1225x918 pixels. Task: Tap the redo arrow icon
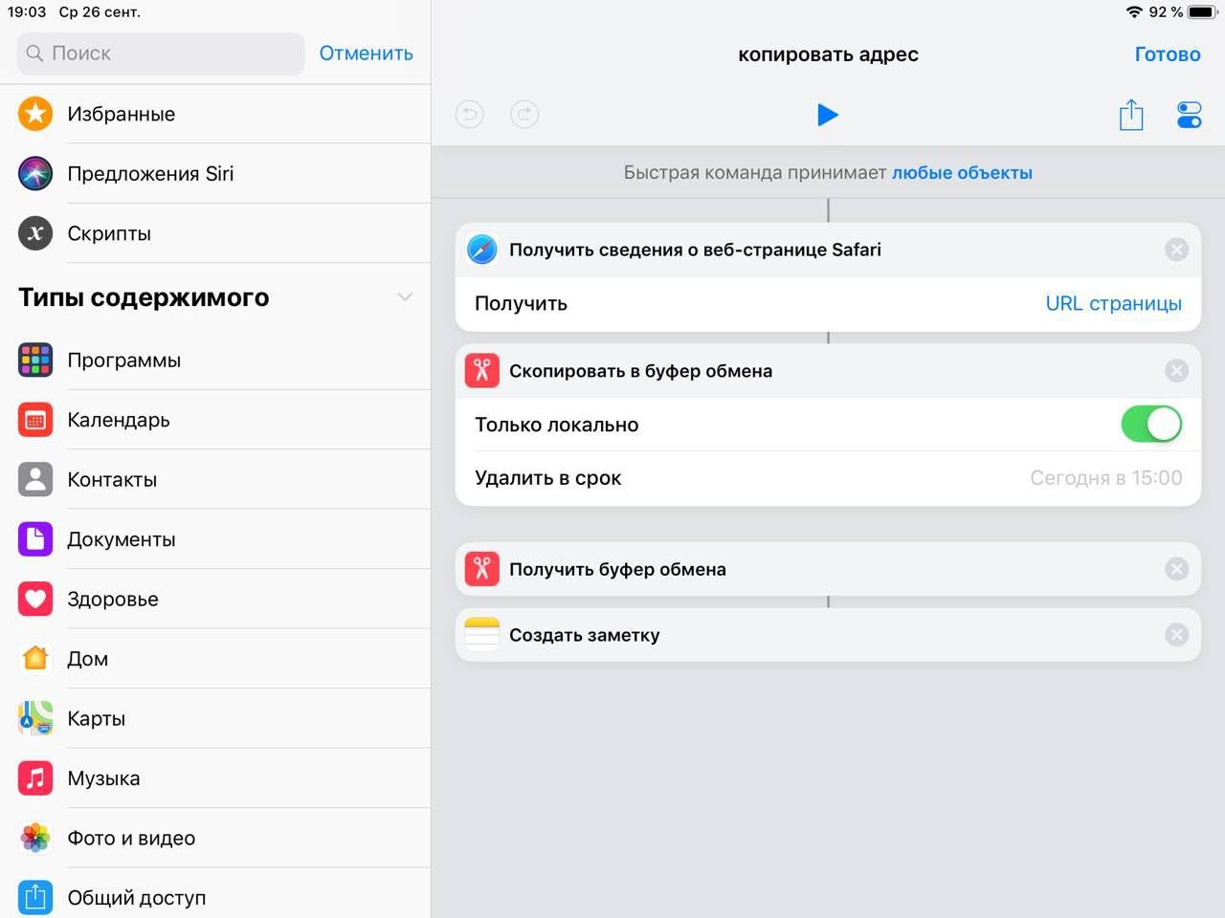coord(524,115)
